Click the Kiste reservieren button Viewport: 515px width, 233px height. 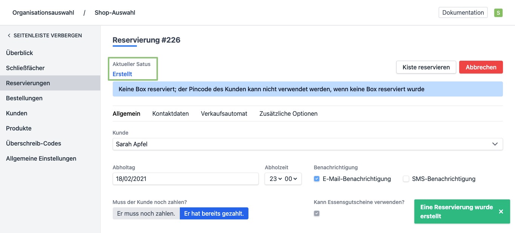tap(426, 67)
